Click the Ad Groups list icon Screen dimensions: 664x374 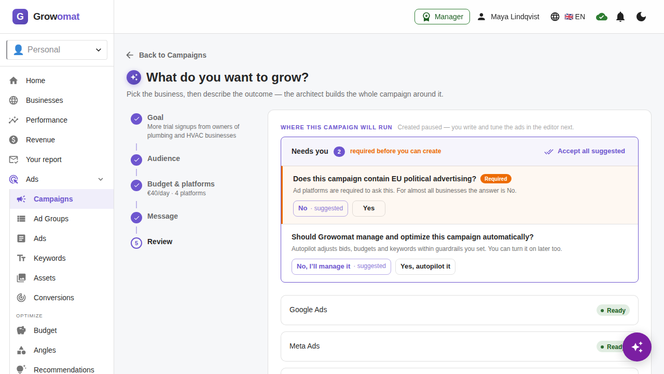pyautogui.click(x=21, y=219)
